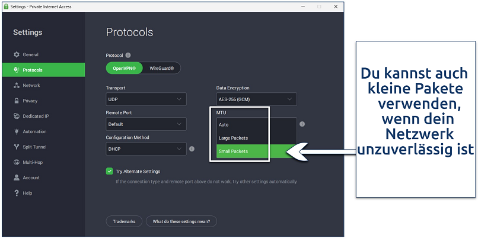
Task: Click the info icon beside Configuration Method
Action: [x=192, y=149]
